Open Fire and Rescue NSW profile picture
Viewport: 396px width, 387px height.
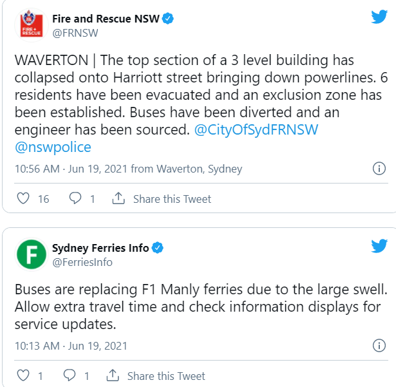click(32, 25)
